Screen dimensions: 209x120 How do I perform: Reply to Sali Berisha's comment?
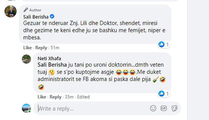[x=41, y=48]
